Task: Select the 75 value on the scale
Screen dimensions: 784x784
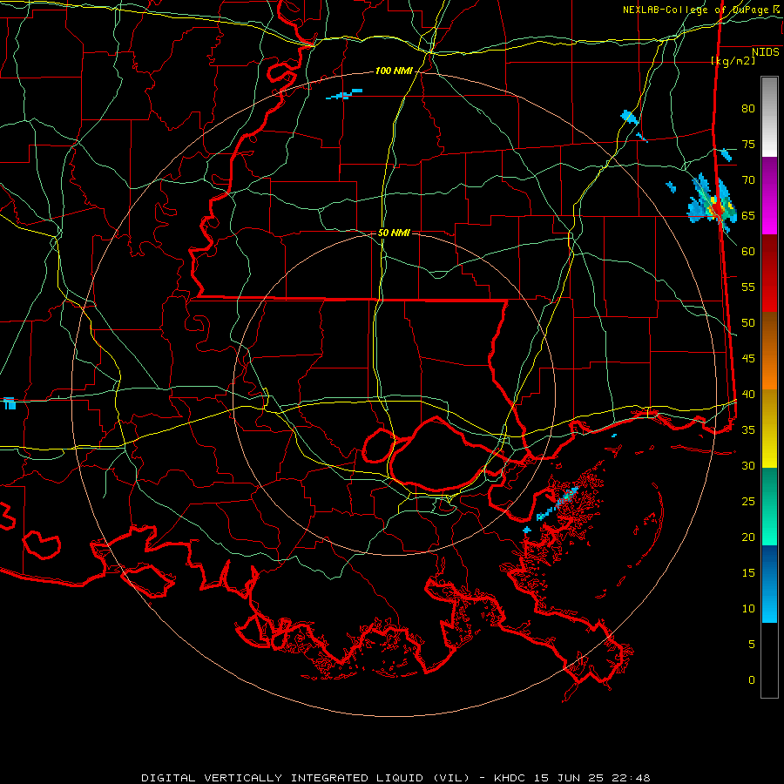Action: (748, 145)
